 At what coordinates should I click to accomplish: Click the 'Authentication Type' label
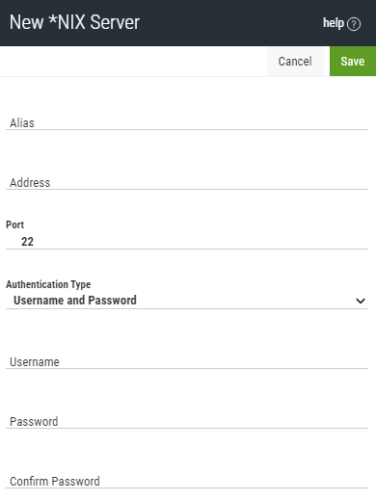click(48, 284)
